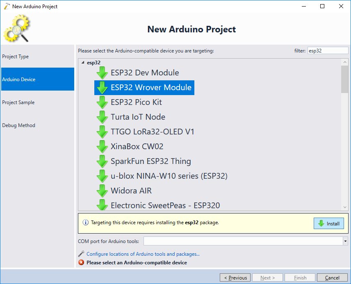The width and height of the screenshot is (351, 284).
Task: Open Configure locations of Arduino tools and packages
Action: tap(143, 254)
